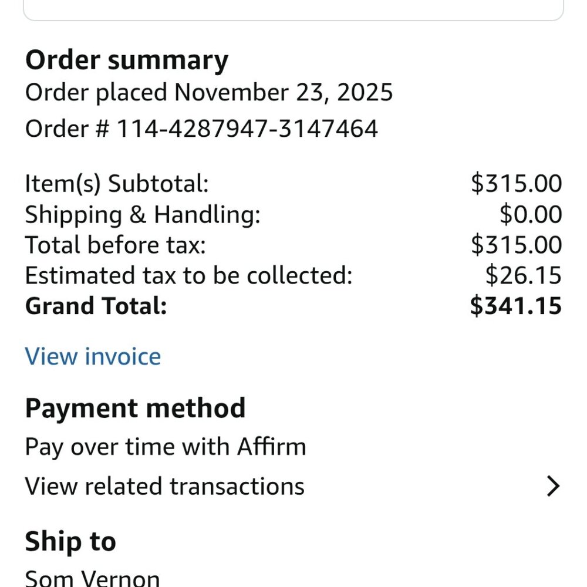
Task: Click the Total before tax amount value
Action: (x=516, y=245)
